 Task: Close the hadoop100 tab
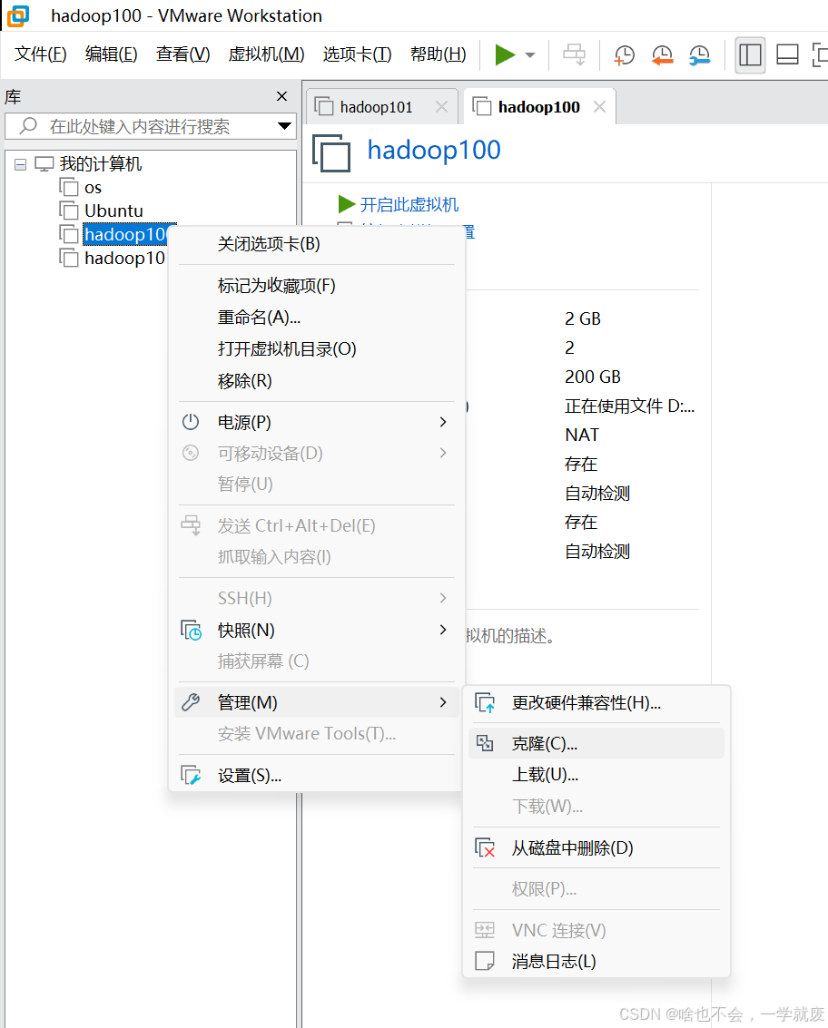(x=599, y=107)
